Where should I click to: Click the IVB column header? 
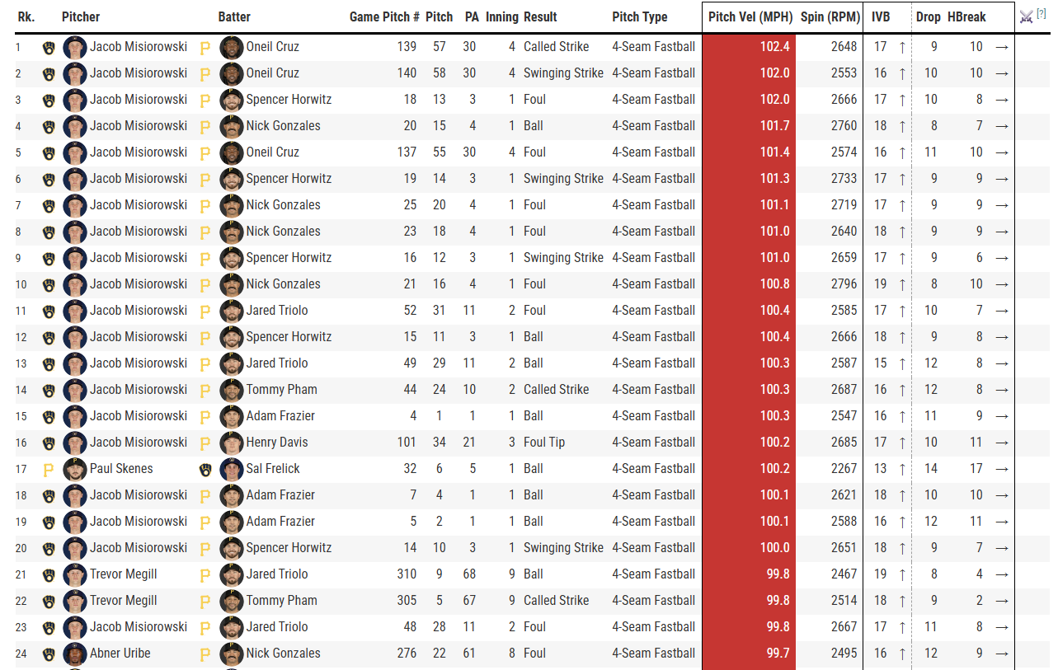(x=881, y=16)
